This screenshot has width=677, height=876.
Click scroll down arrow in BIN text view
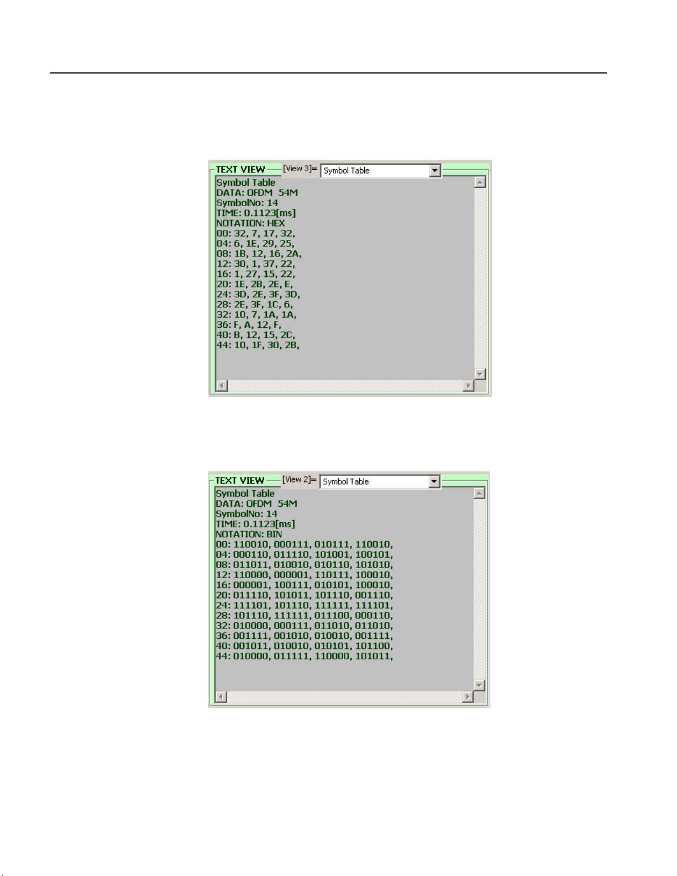pos(479,685)
